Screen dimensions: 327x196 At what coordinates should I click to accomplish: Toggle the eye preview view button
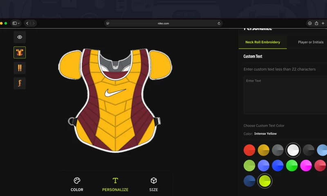(x=20, y=37)
